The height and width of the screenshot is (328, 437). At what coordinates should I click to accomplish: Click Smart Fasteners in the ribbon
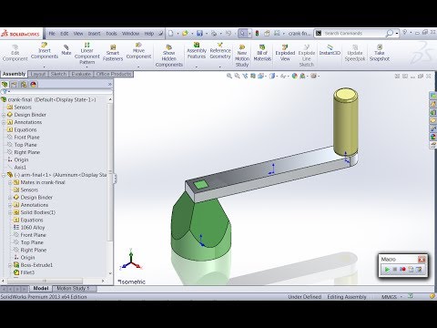(x=113, y=53)
